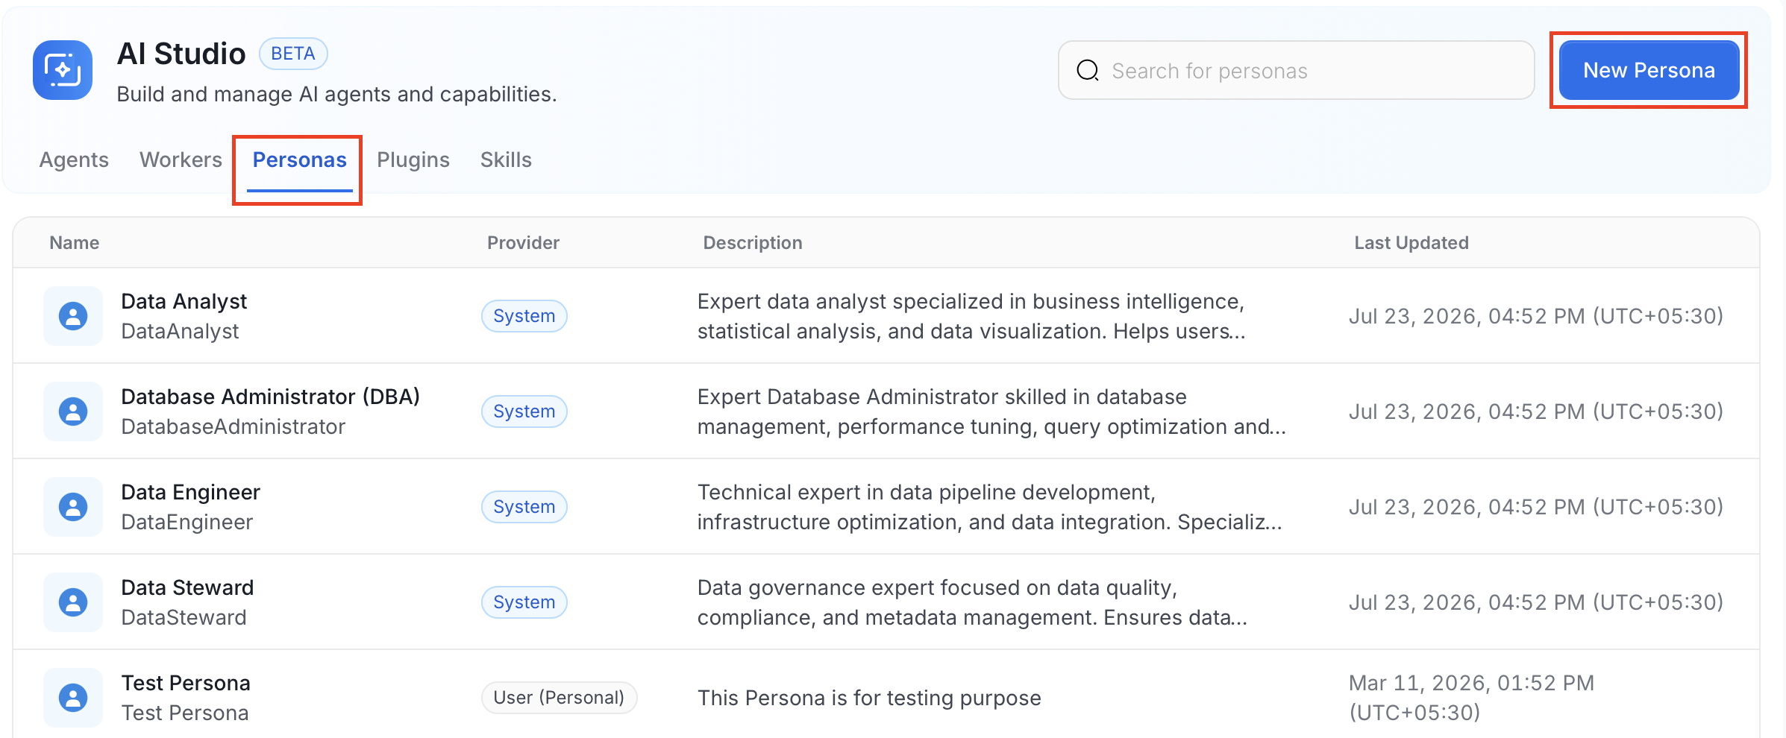
Task: Open the Plugins tab
Action: [413, 160]
